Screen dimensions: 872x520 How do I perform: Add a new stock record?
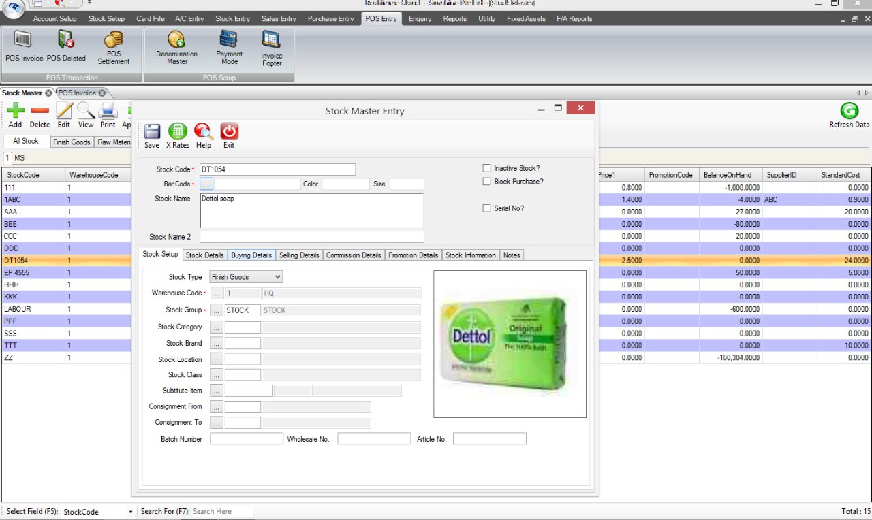[x=15, y=114]
